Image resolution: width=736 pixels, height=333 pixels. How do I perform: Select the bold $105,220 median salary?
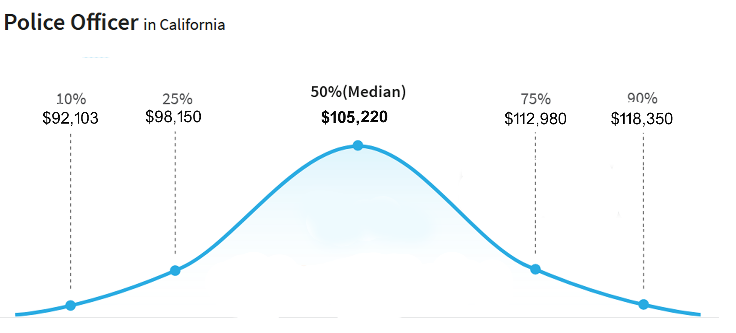click(x=354, y=117)
